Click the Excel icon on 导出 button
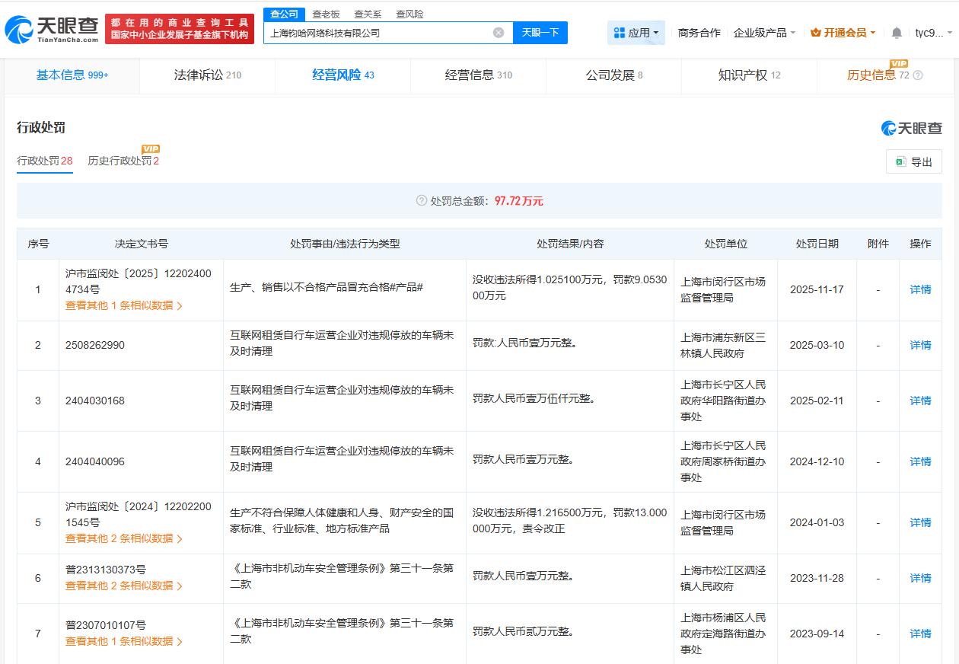Image resolution: width=959 pixels, height=664 pixels. pos(900,161)
